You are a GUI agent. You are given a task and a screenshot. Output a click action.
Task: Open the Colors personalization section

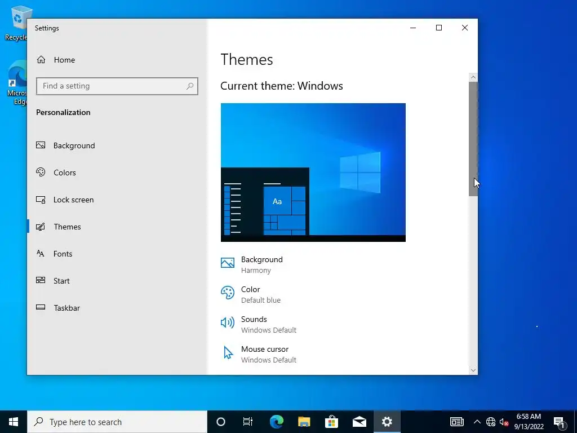click(56, 173)
